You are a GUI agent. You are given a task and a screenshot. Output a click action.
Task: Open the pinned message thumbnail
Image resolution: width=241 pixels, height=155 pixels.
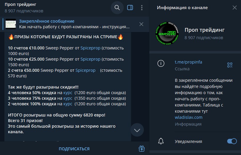[11, 24]
